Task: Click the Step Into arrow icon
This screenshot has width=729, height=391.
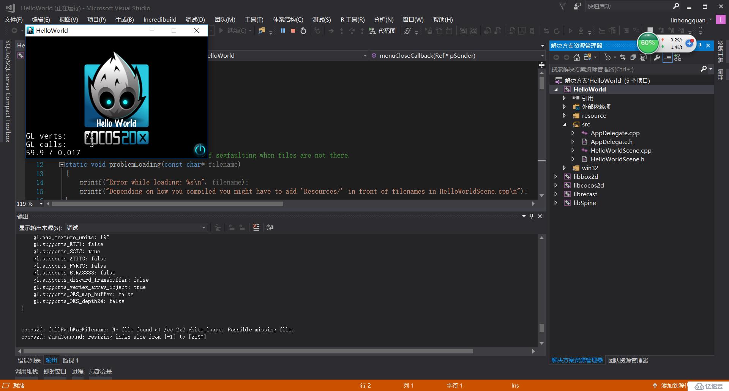Action: pos(341,31)
